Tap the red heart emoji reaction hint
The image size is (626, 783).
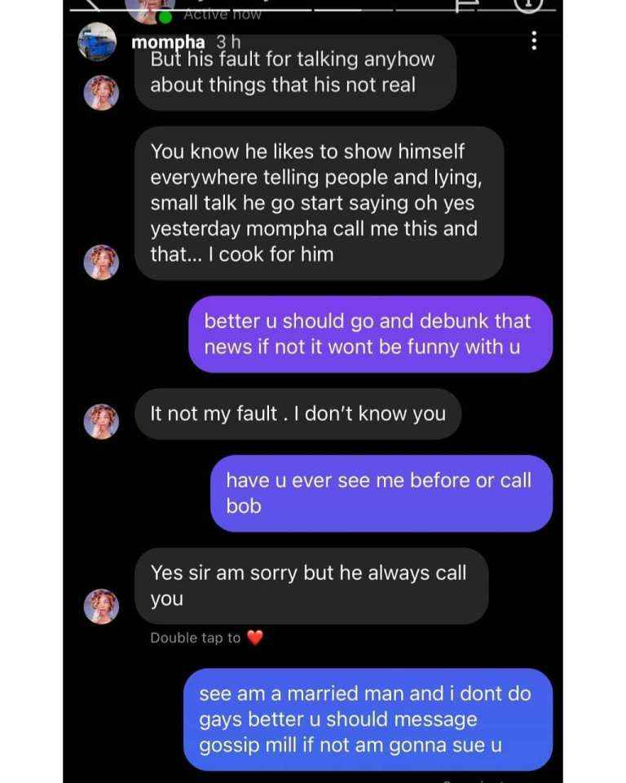255,638
